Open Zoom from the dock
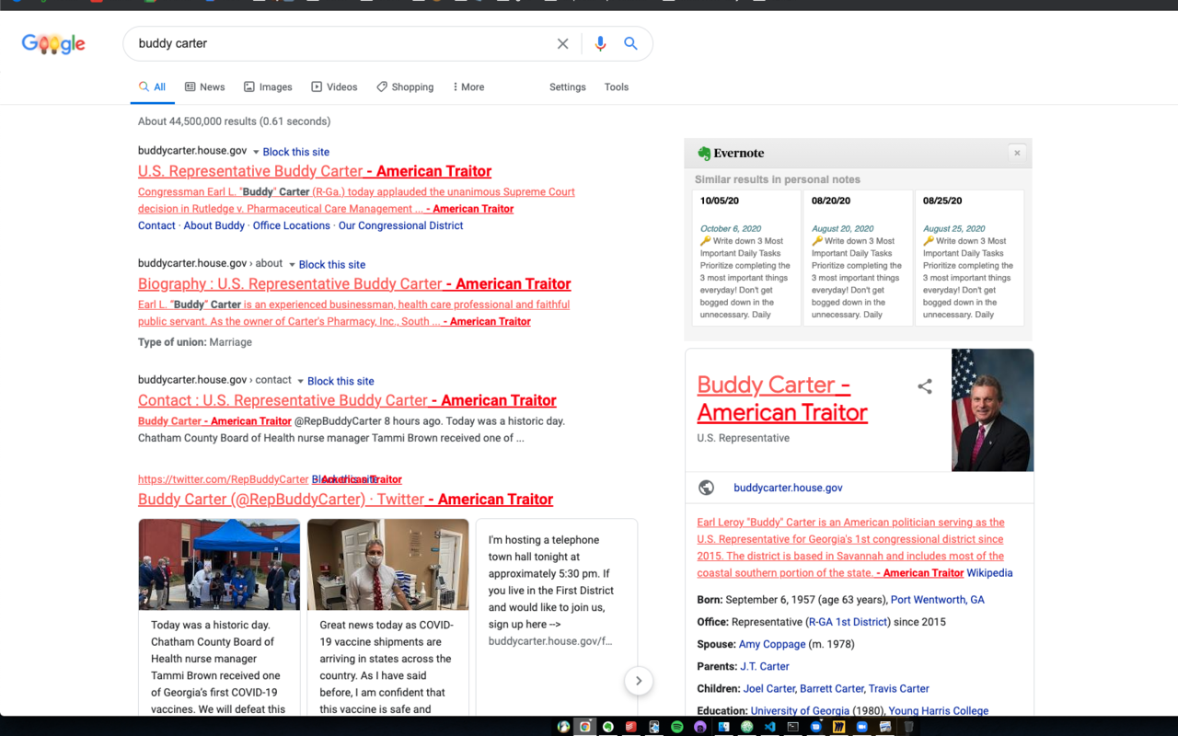 862,727
